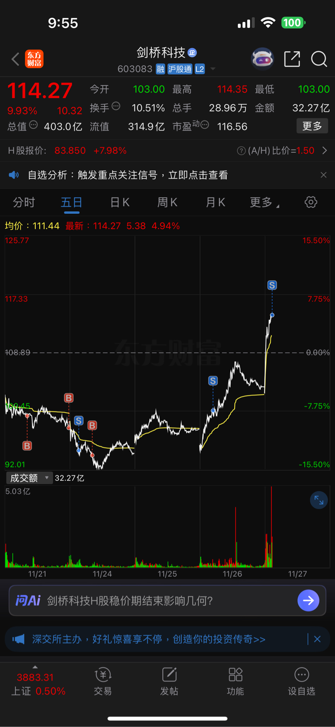The height and width of the screenshot is (727, 335).
Task: Go back with the left chevron
Action: [x=16, y=59]
